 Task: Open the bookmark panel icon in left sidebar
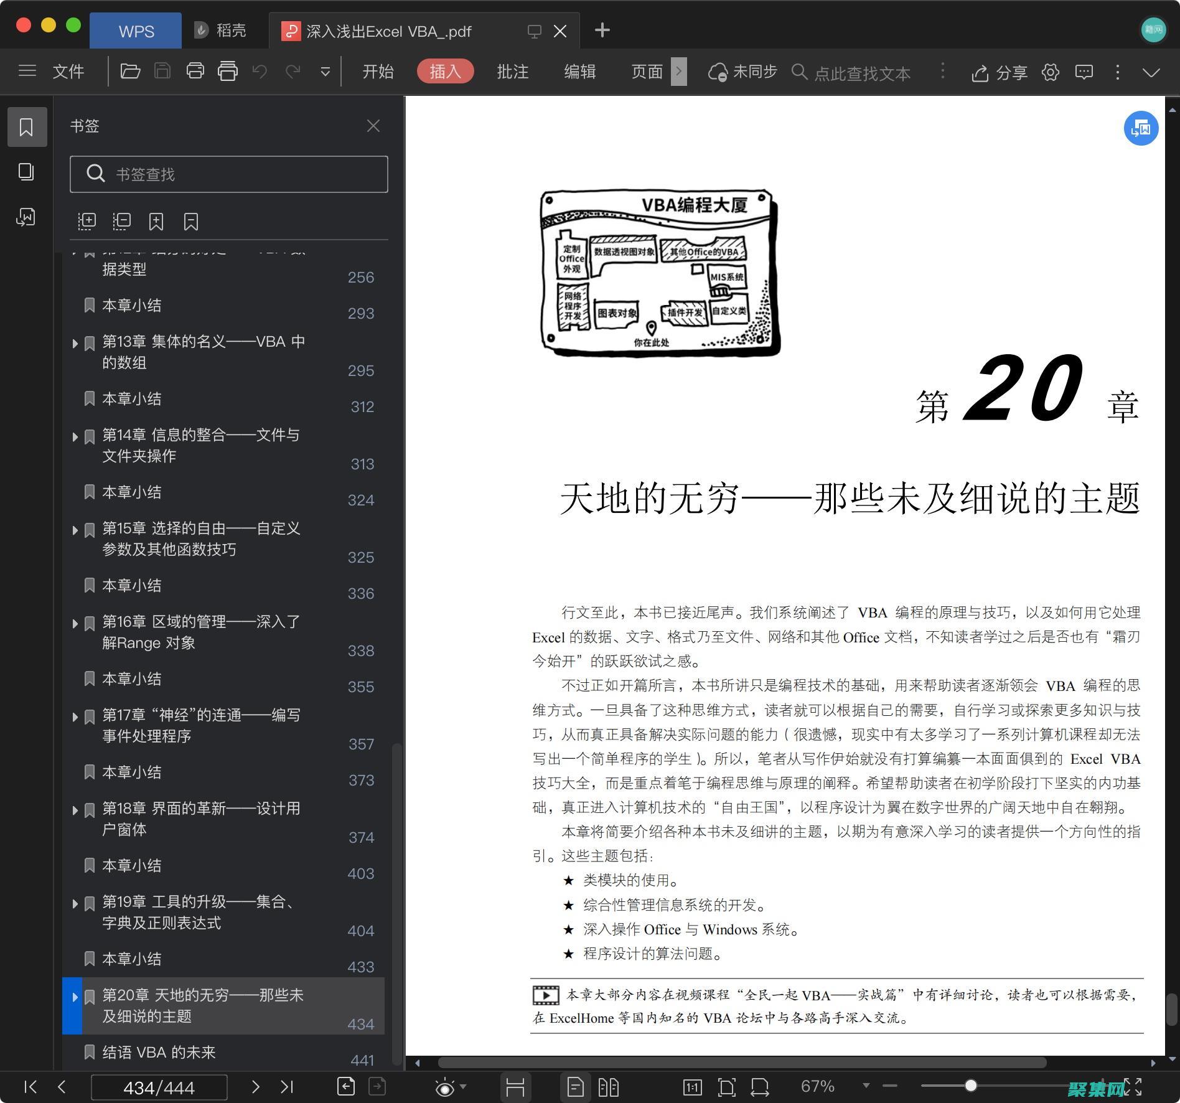coord(27,126)
